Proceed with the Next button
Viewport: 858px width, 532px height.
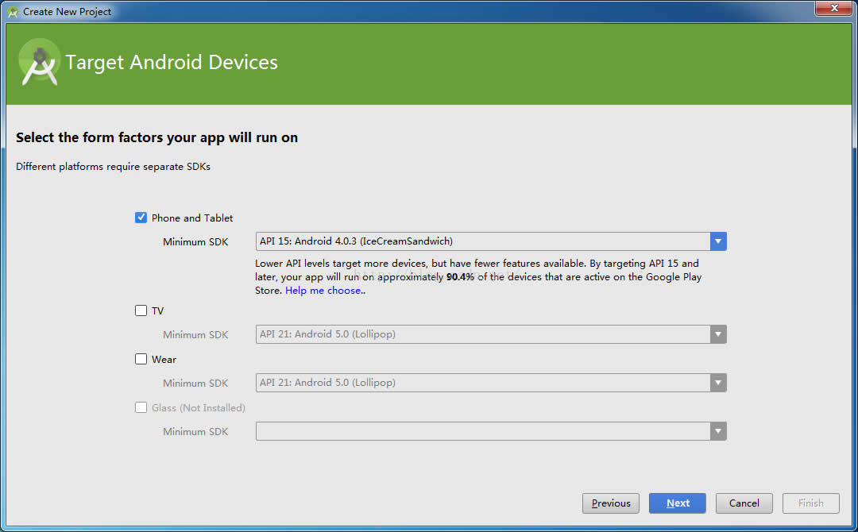[678, 503]
